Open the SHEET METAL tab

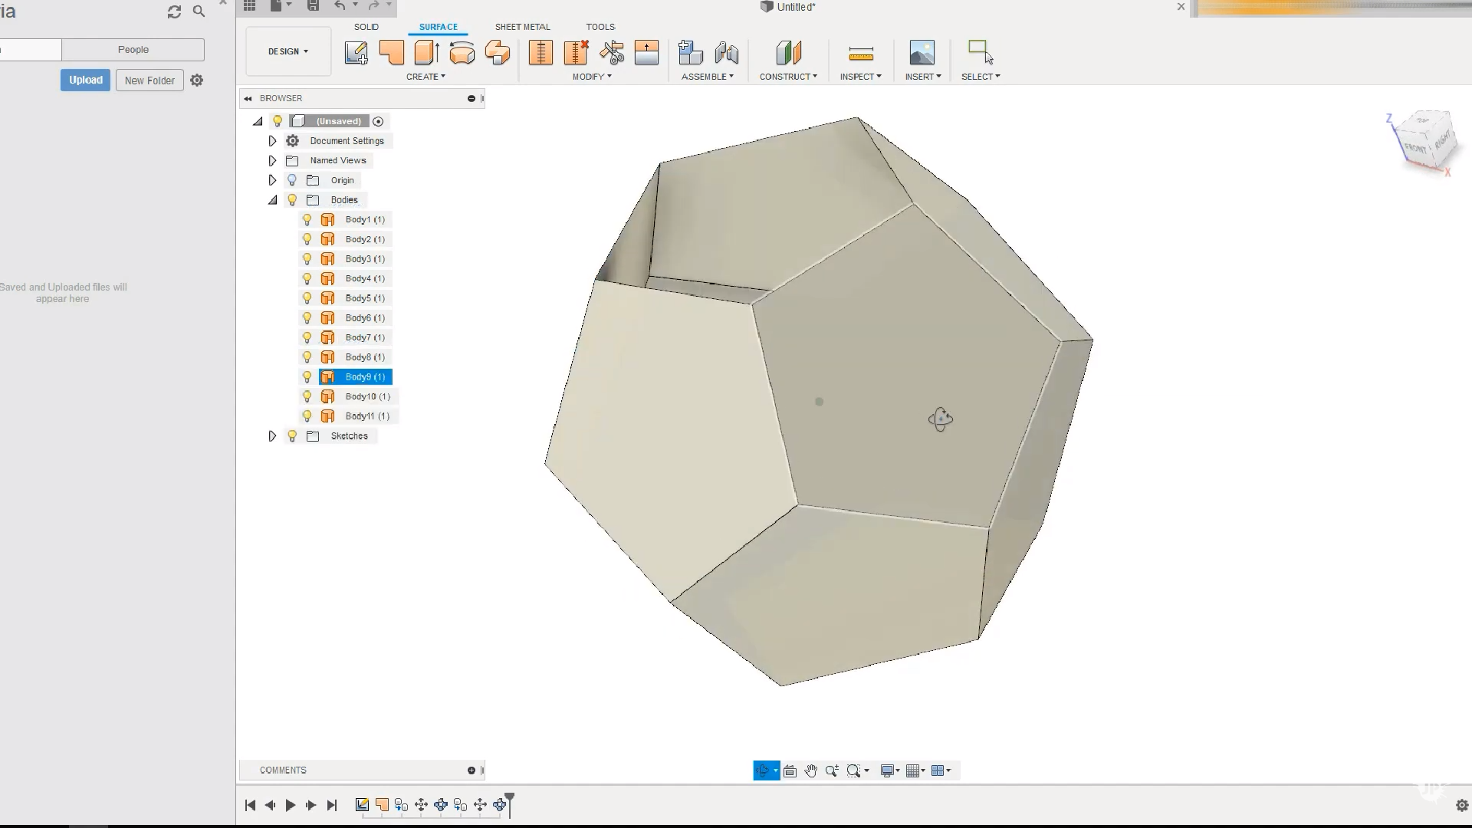pyautogui.click(x=522, y=27)
